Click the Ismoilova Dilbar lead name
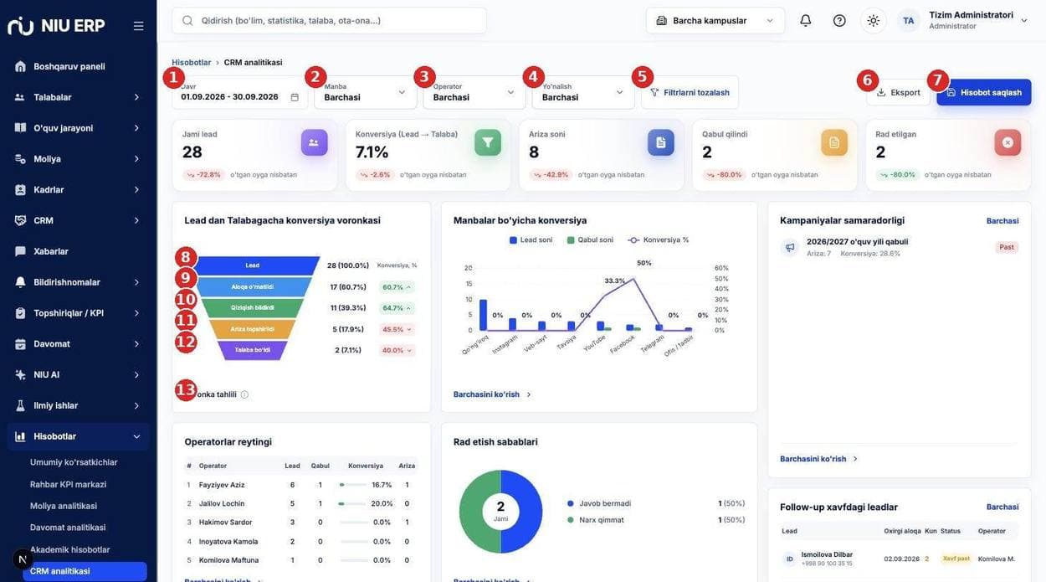The height and width of the screenshot is (582, 1046). point(827,554)
